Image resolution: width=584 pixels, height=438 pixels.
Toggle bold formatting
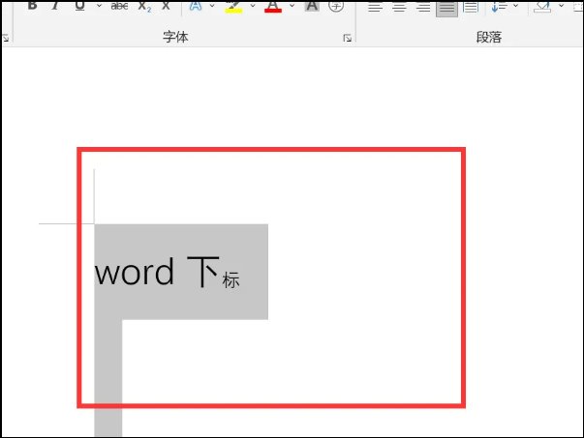tap(32, 5)
